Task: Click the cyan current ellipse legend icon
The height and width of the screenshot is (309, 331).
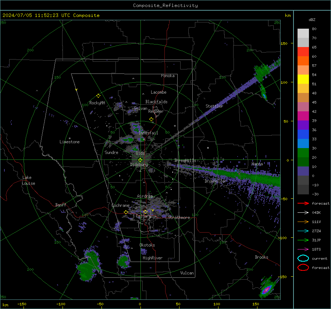Action: 303,258
